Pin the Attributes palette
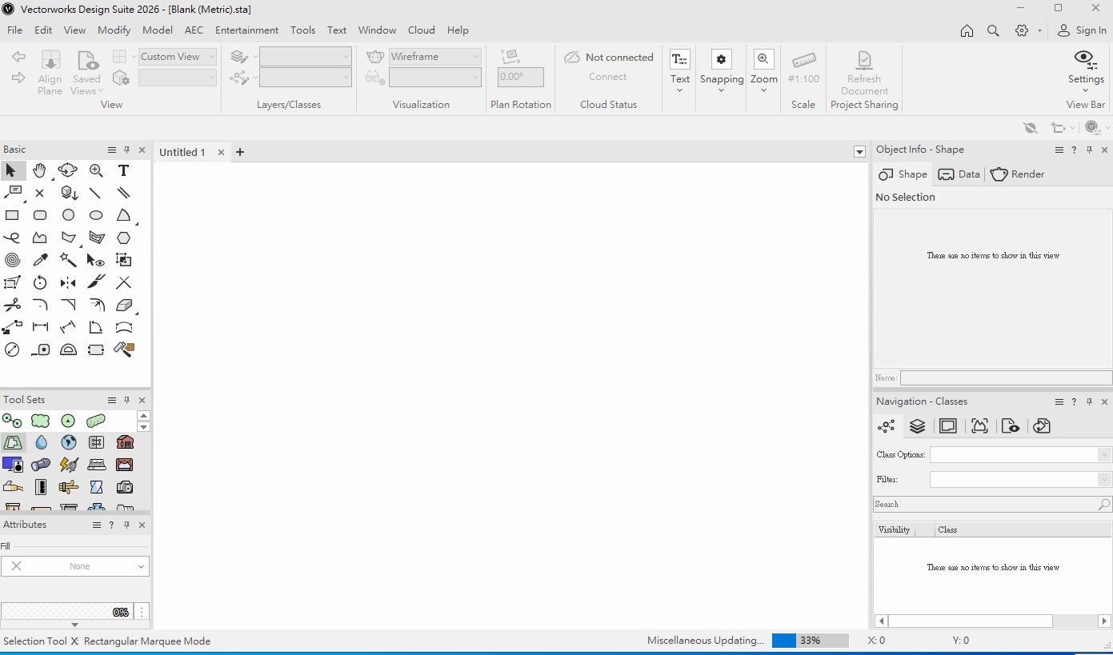 (x=126, y=525)
